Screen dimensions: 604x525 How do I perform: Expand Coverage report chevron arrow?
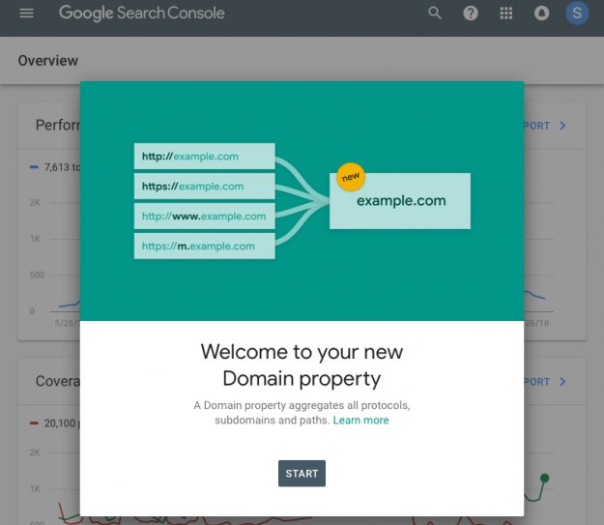click(562, 382)
